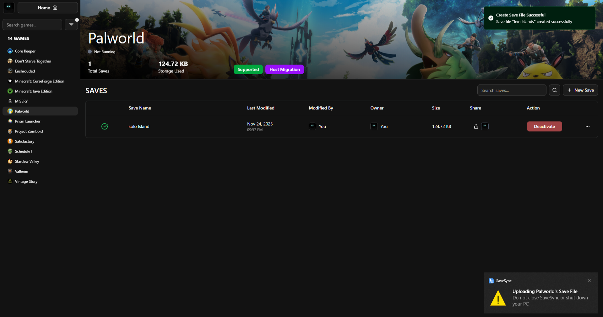
Task: Select MISERY from the game list
Action: 40,101
